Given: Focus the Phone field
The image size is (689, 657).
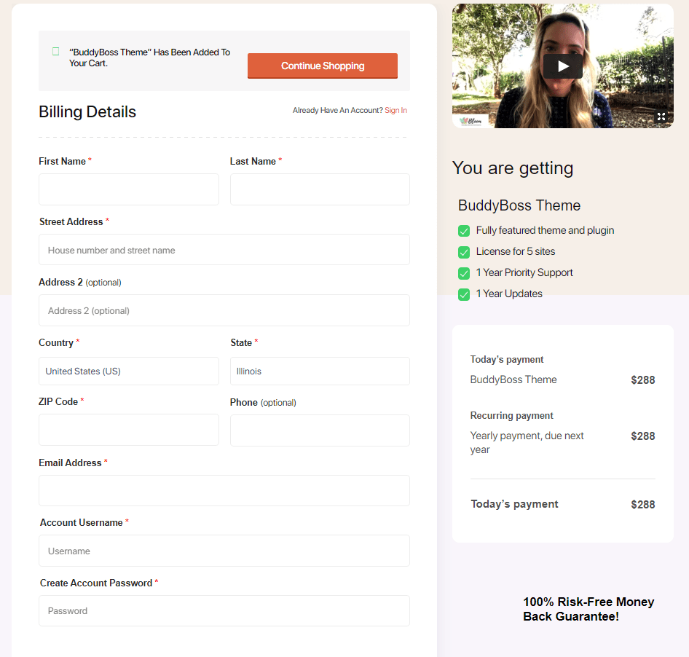Looking at the screenshot, I should [320, 430].
